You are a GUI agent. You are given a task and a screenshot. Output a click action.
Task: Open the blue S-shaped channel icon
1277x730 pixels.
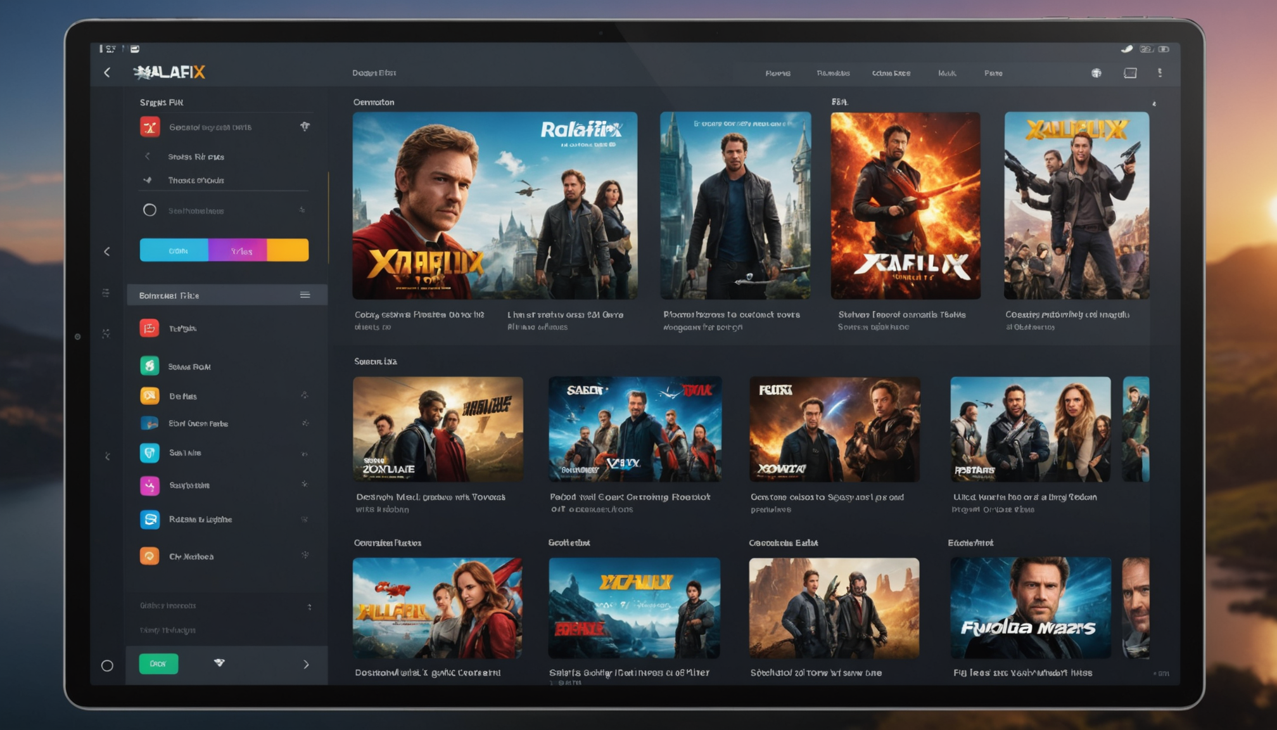[x=149, y=519]
